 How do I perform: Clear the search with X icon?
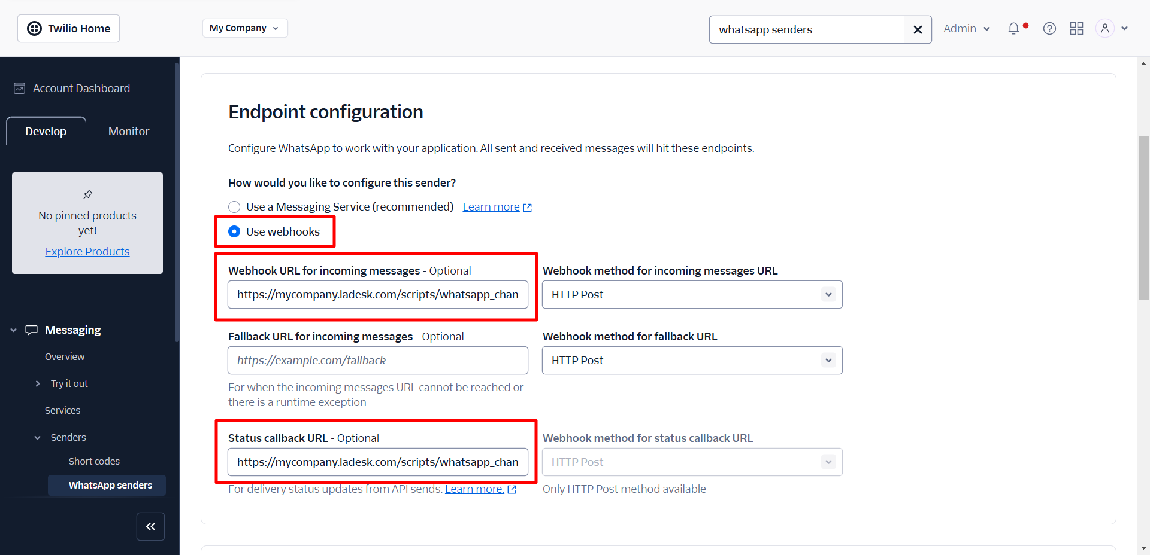click(918, 30)
